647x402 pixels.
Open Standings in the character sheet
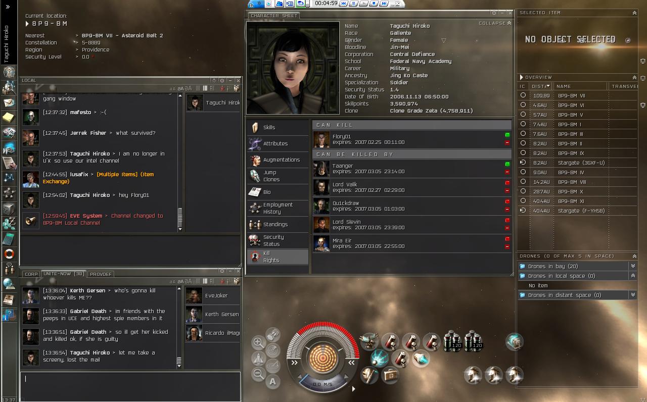278,224
